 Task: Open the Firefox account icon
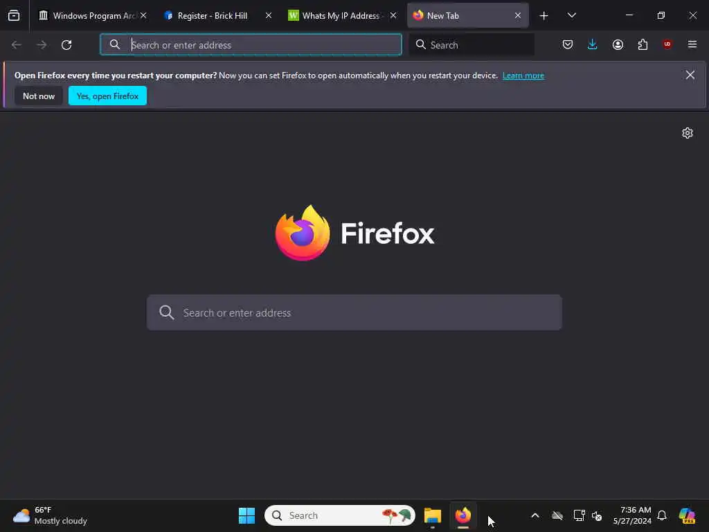point(618,45)
